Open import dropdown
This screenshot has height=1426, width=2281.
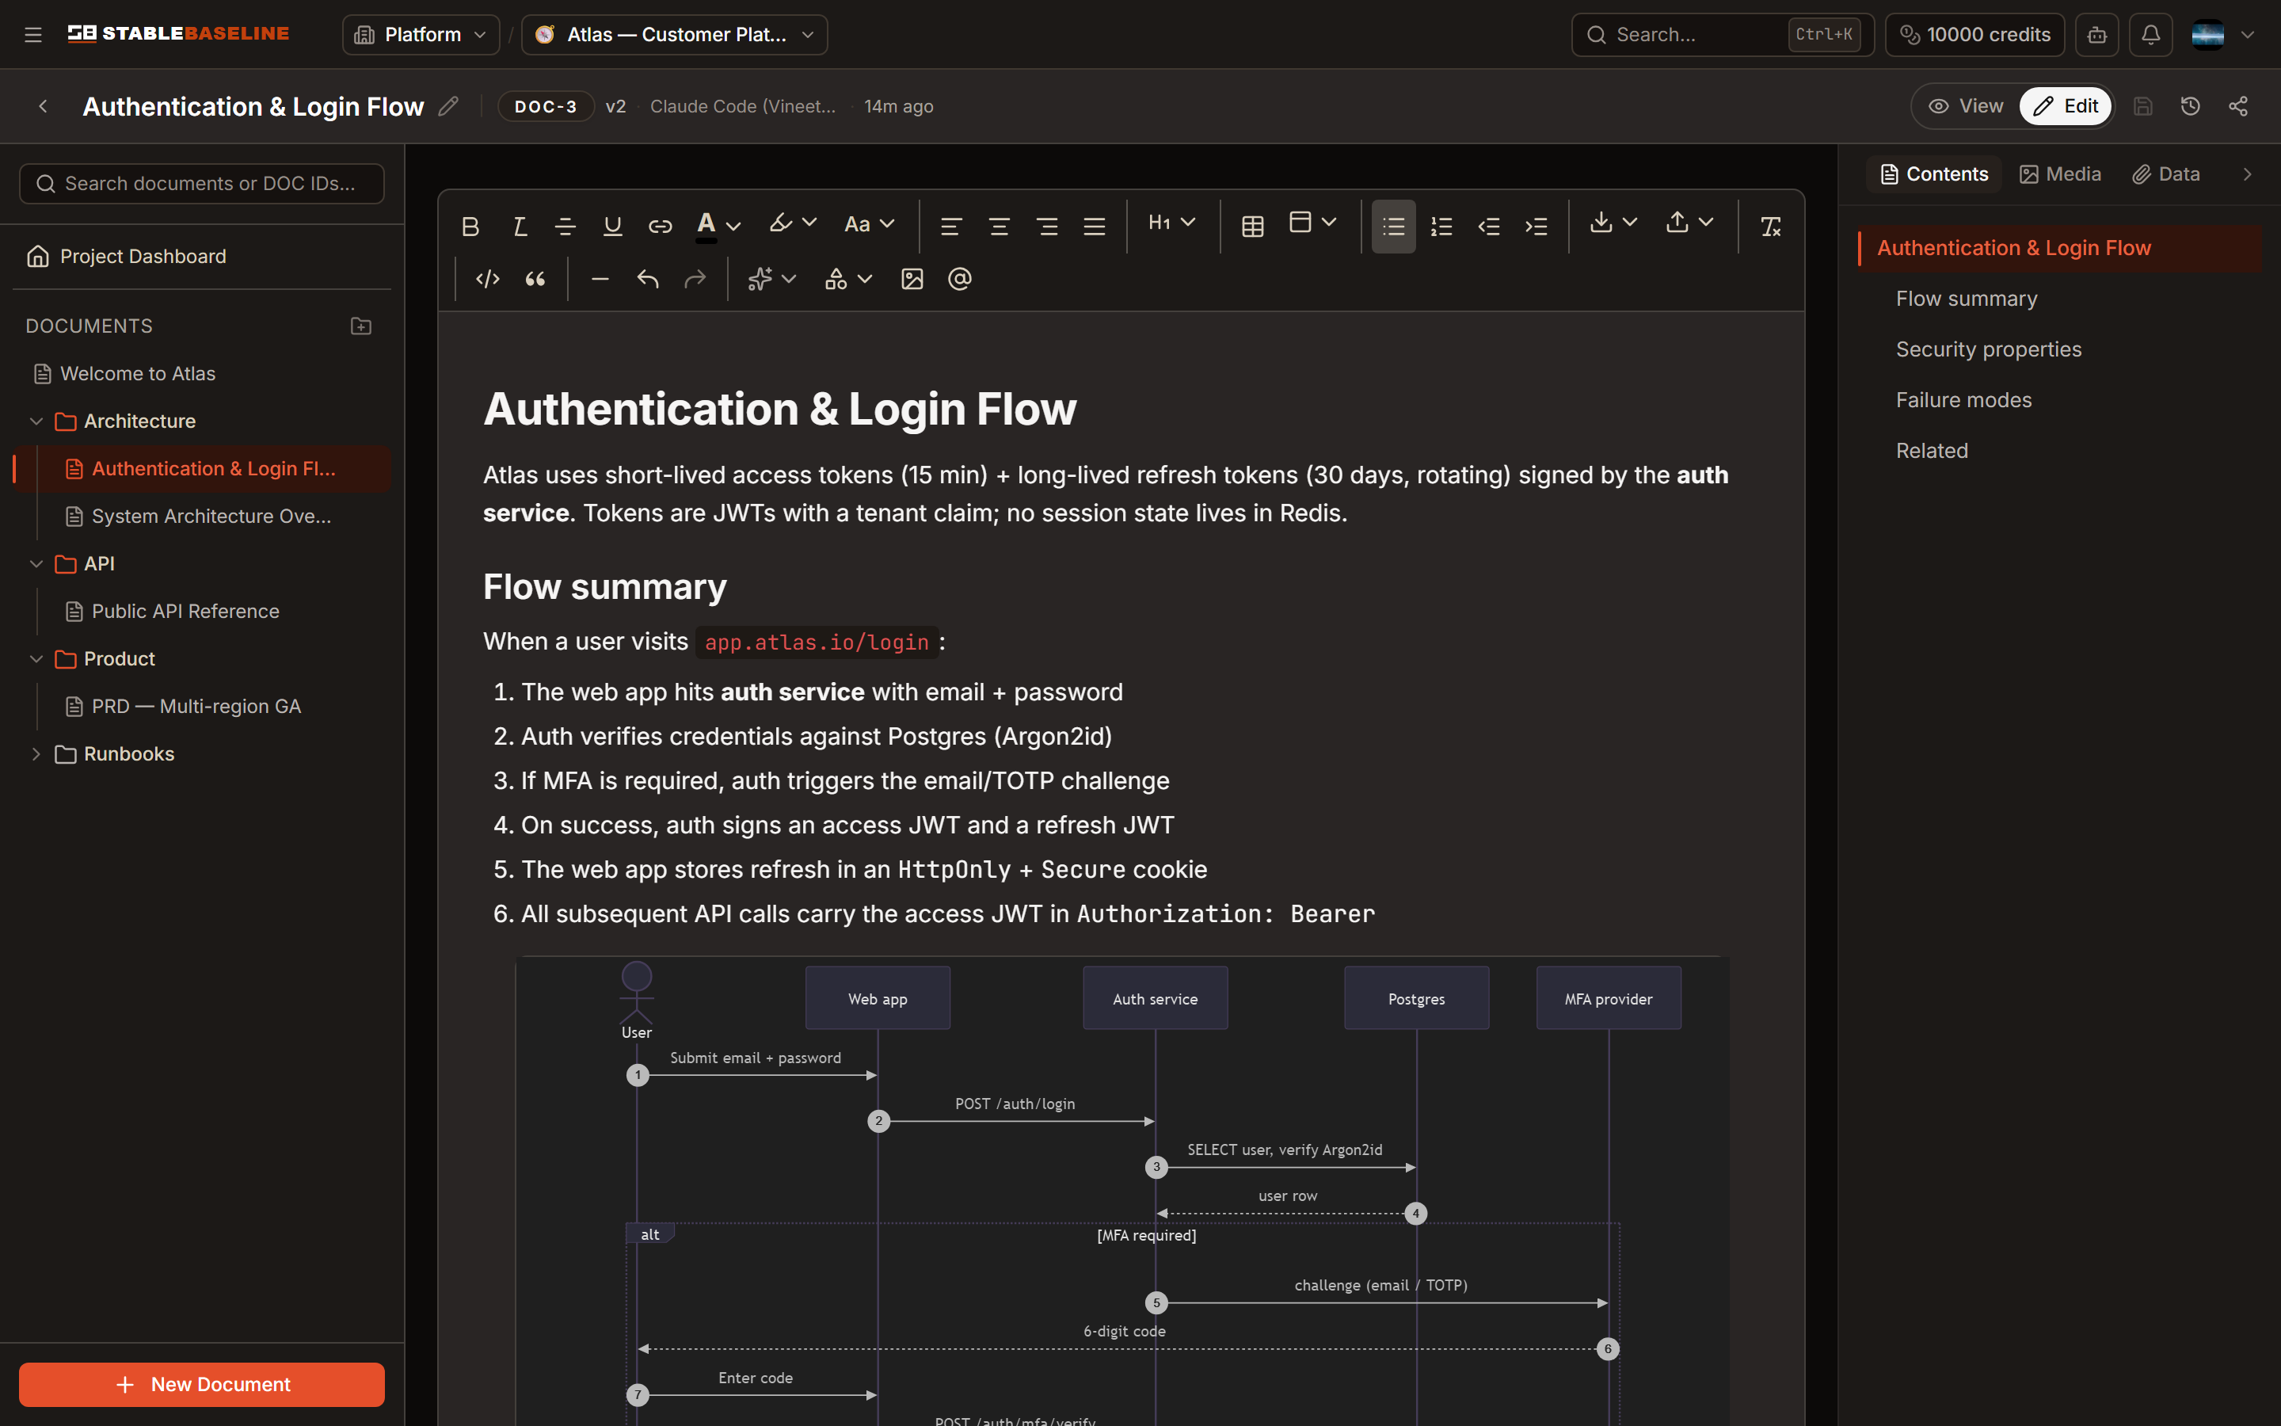click(x=1613, y=223)
